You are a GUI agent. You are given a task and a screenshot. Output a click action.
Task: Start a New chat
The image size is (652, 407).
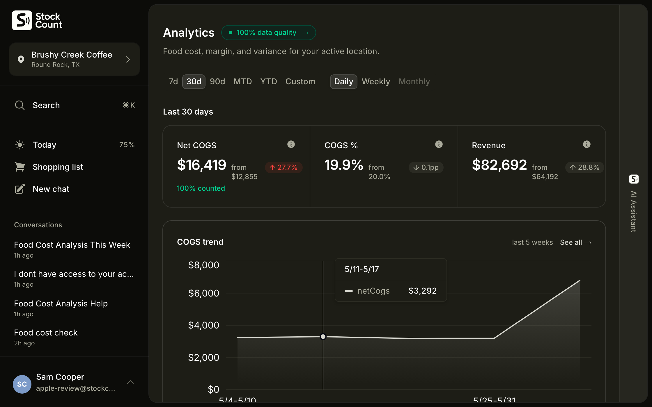[75, 189]
